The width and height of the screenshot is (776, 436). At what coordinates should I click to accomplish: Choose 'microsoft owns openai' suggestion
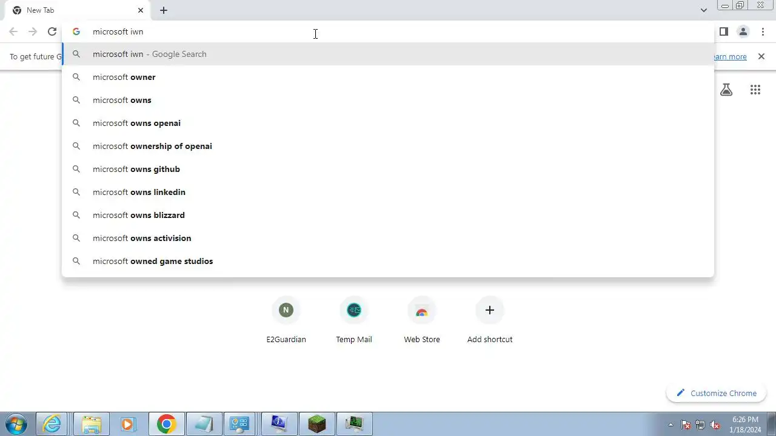(x=388, y=123)
